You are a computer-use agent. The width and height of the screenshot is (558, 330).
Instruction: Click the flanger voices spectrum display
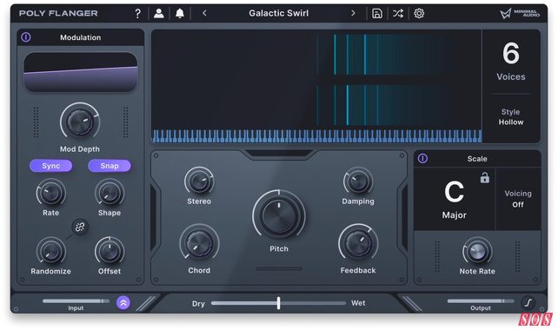[x=316, y=80]
